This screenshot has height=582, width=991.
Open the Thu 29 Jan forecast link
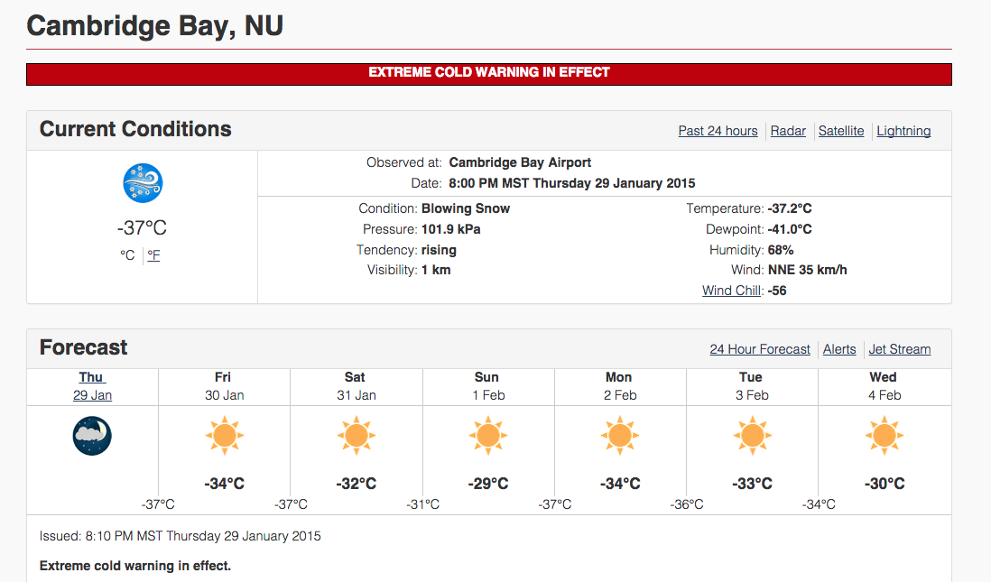click(92, 386)
